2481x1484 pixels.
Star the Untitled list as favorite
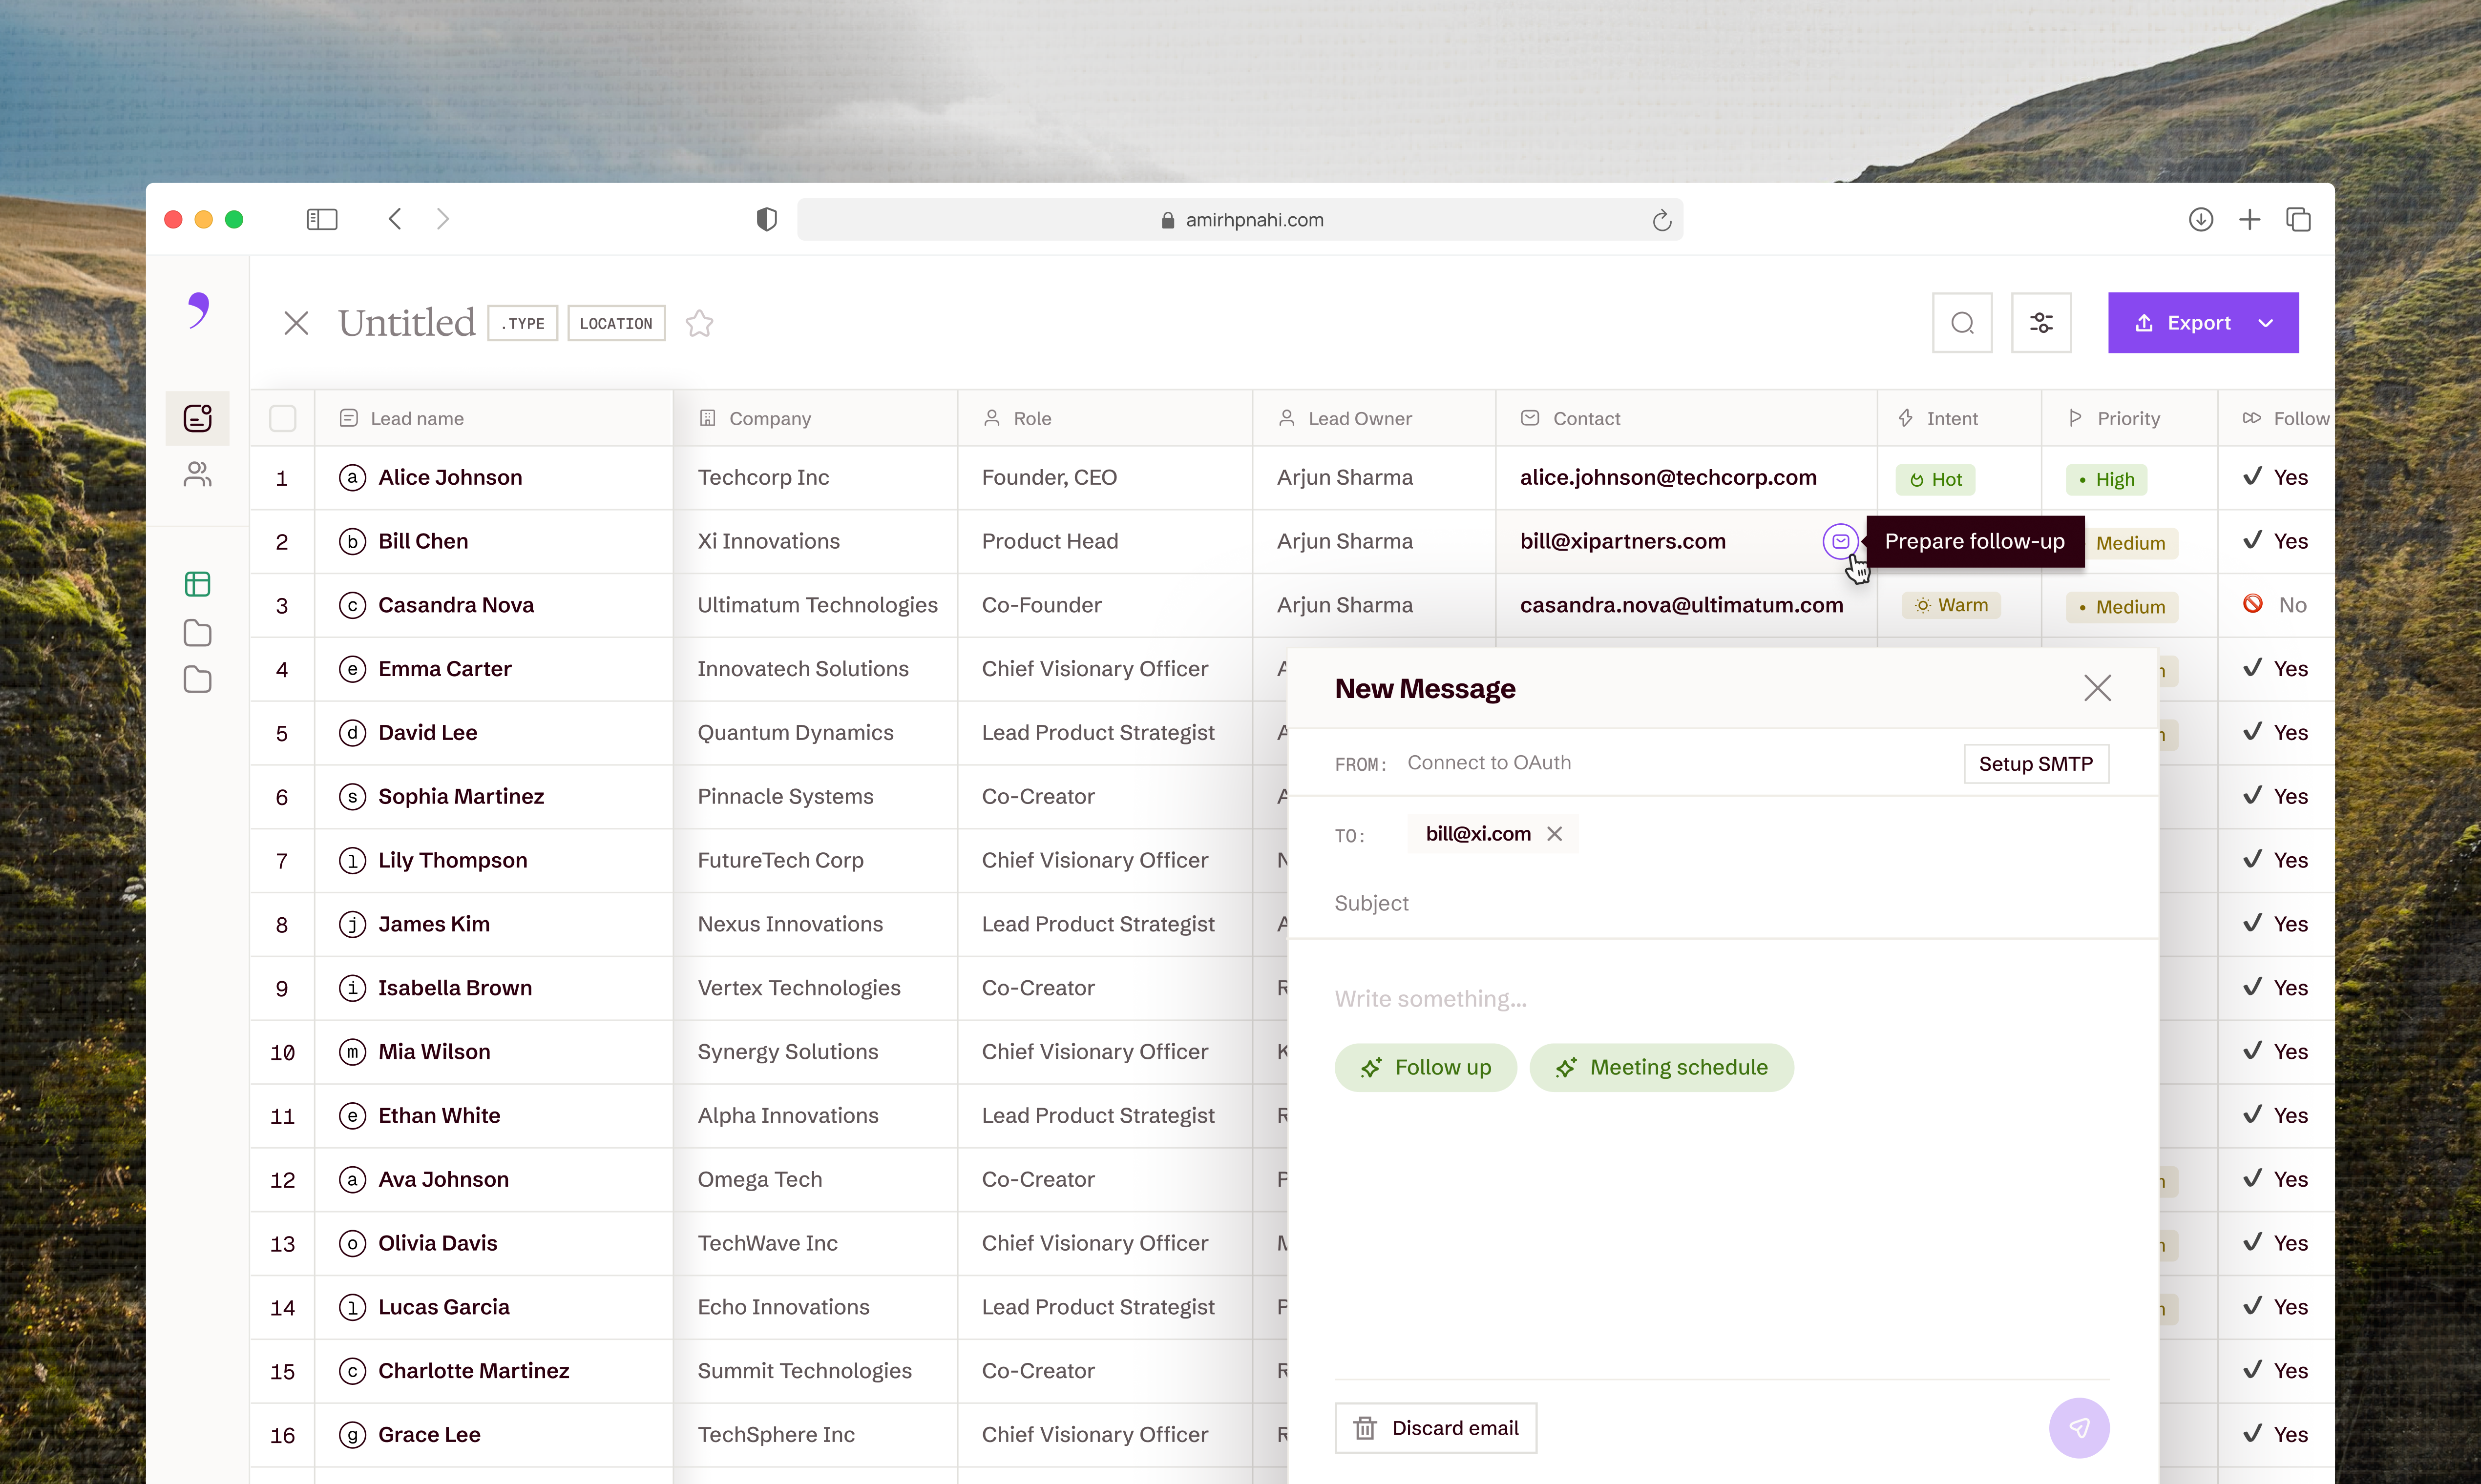pyautogui.click(x=699, y=323)
